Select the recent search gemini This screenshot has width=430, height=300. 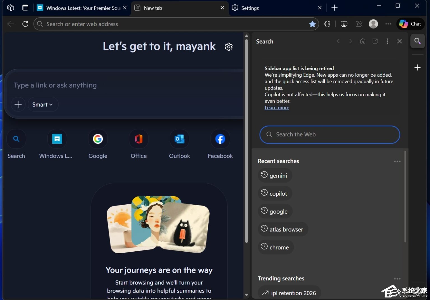(275, 175)
